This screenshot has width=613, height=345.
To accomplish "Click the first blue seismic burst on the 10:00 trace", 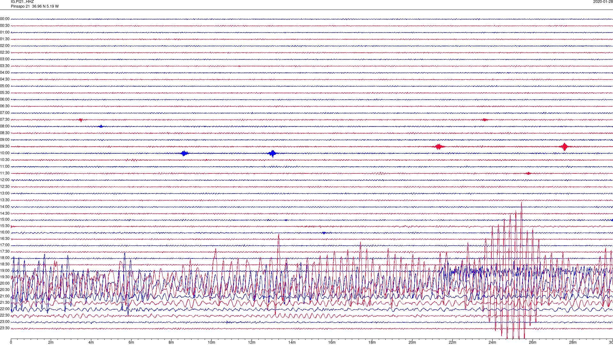I will [184, 153].
